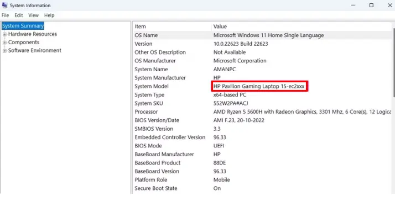Select System Summary in the tree

click(23, 25)
